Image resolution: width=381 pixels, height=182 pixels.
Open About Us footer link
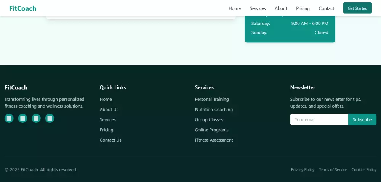(109, 110)
